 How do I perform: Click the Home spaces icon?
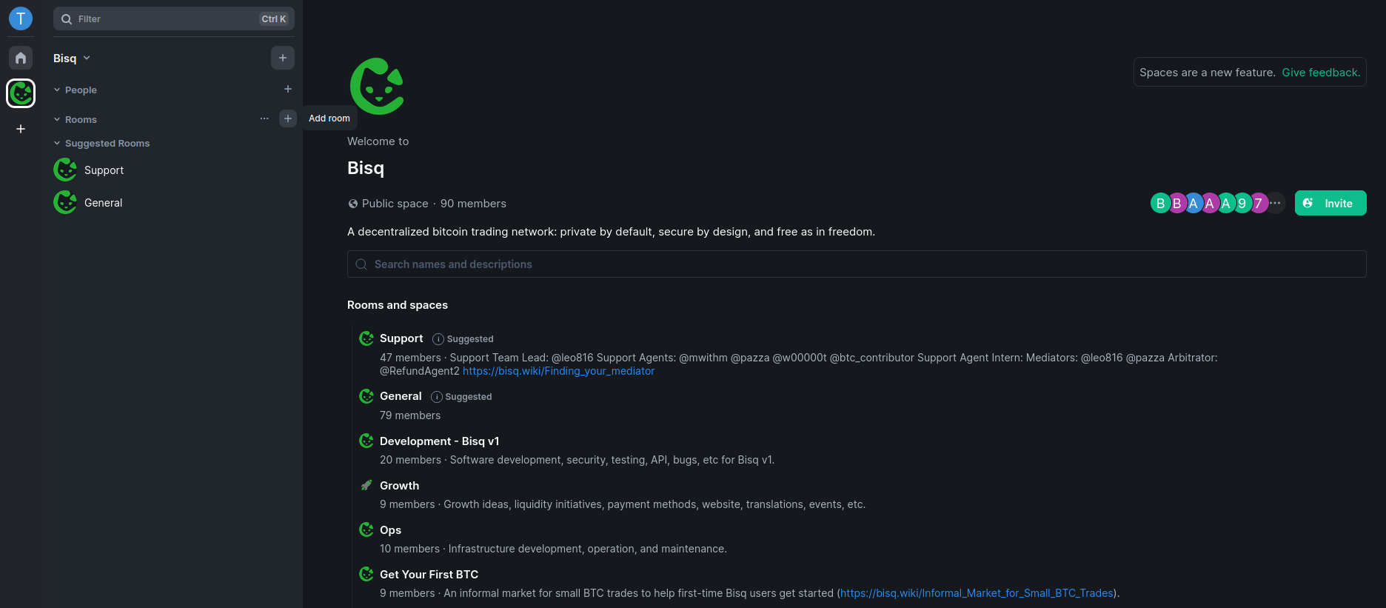[x=21, y=58]
